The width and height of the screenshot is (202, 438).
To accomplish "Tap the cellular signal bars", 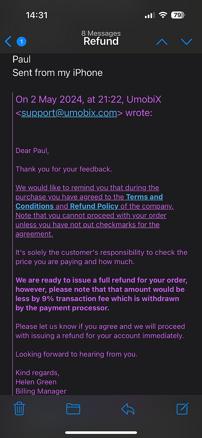I will [149, 15].
